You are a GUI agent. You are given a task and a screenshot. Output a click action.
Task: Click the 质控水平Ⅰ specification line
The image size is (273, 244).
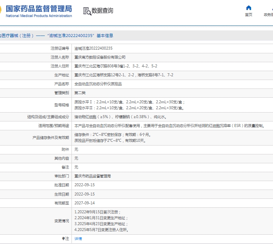pyautogui.click(x=129, y=102)
